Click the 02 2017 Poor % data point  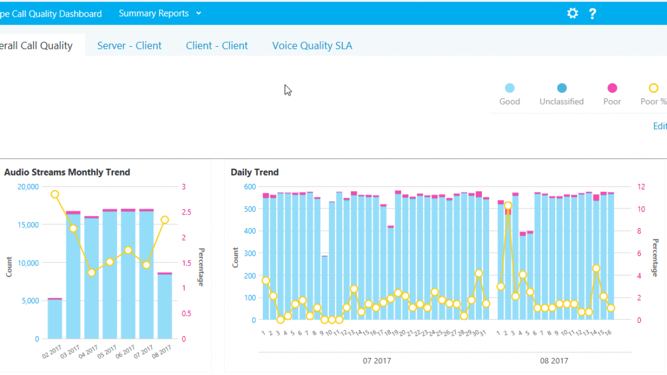(54, 194)
